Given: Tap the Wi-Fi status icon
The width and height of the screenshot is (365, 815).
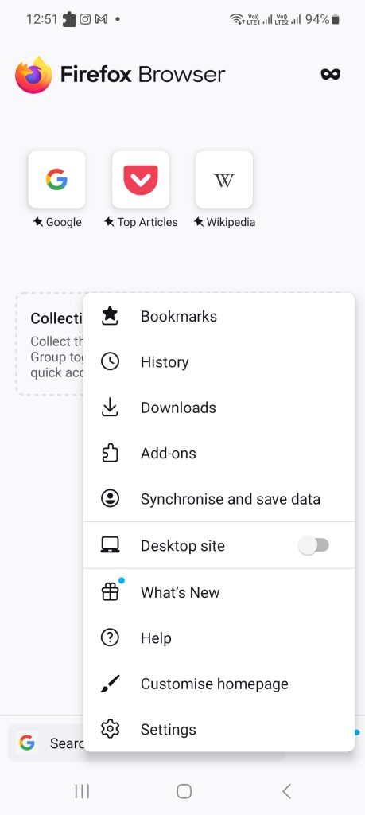Looking at the screenshot, I should [x=237, y=19].
